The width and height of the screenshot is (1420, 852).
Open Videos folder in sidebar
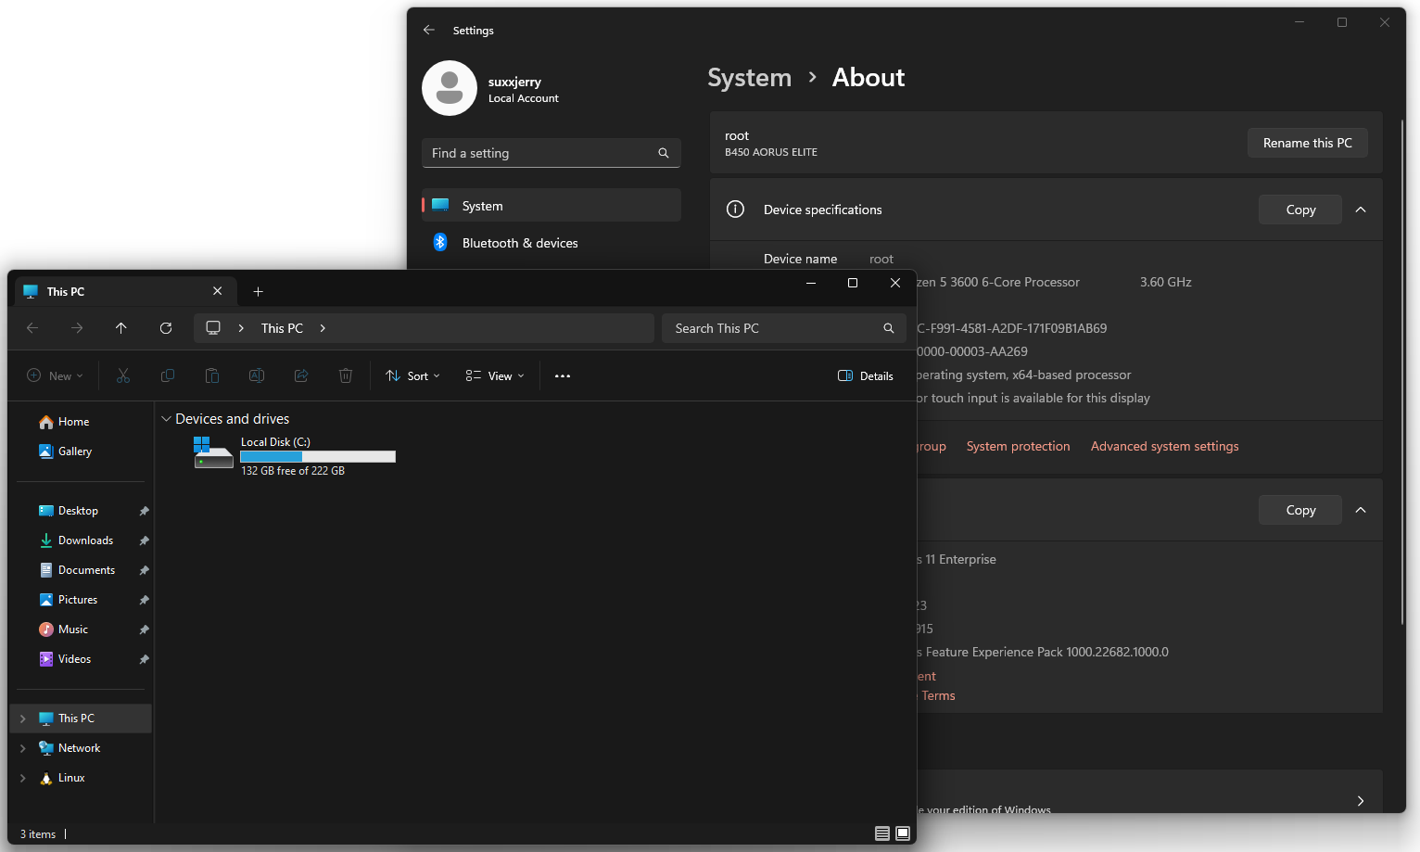(74, 659)
